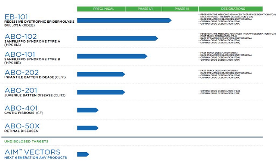Click the ABO-101 program title
The height and width of the screenshot is (163, 279).
(20, 54)
